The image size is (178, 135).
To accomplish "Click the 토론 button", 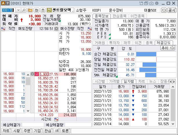I will (66, 131).
